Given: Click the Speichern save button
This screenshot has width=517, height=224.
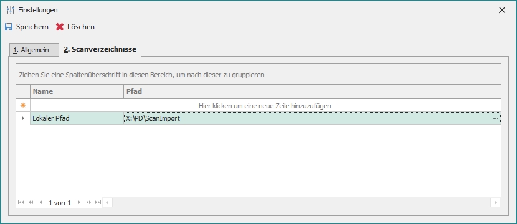Looking at the screenshot, I should click(27, 27).
